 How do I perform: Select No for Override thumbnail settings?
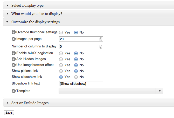pos(76,32)
